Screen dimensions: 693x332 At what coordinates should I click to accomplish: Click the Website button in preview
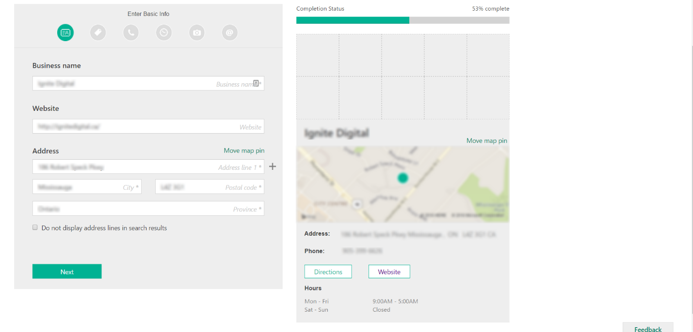(389, 272)
